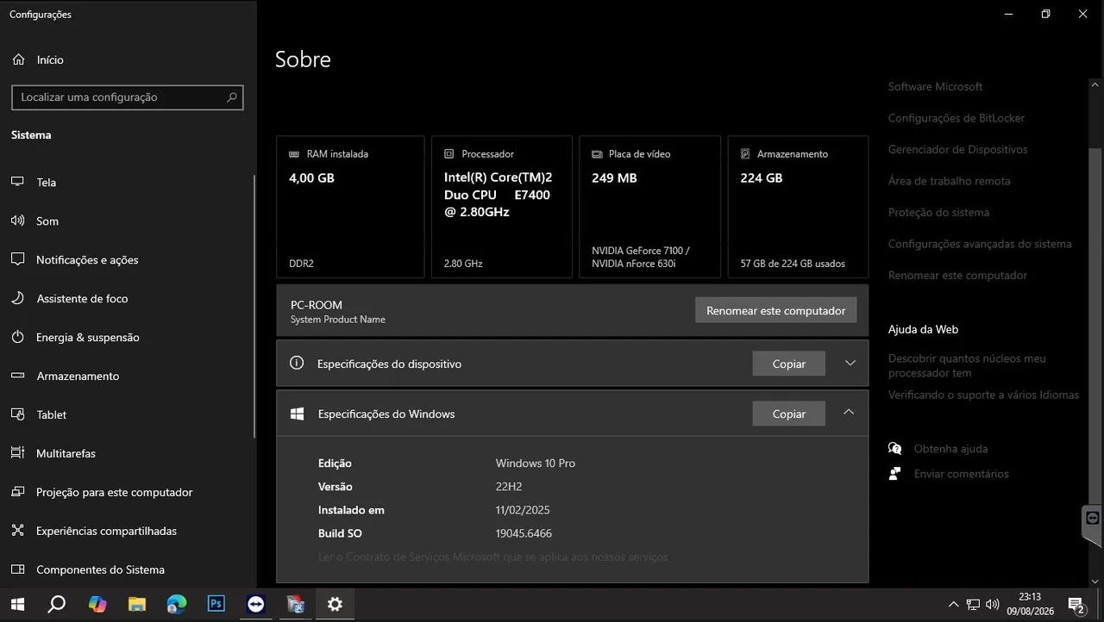Click the Renomear este computador link on the right
Viewport: 1104px width, 622px height.
click(x=958, y=276)
